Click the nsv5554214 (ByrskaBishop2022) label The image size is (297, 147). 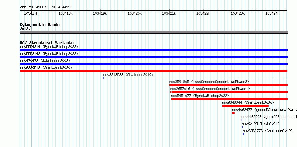(49, 47)
